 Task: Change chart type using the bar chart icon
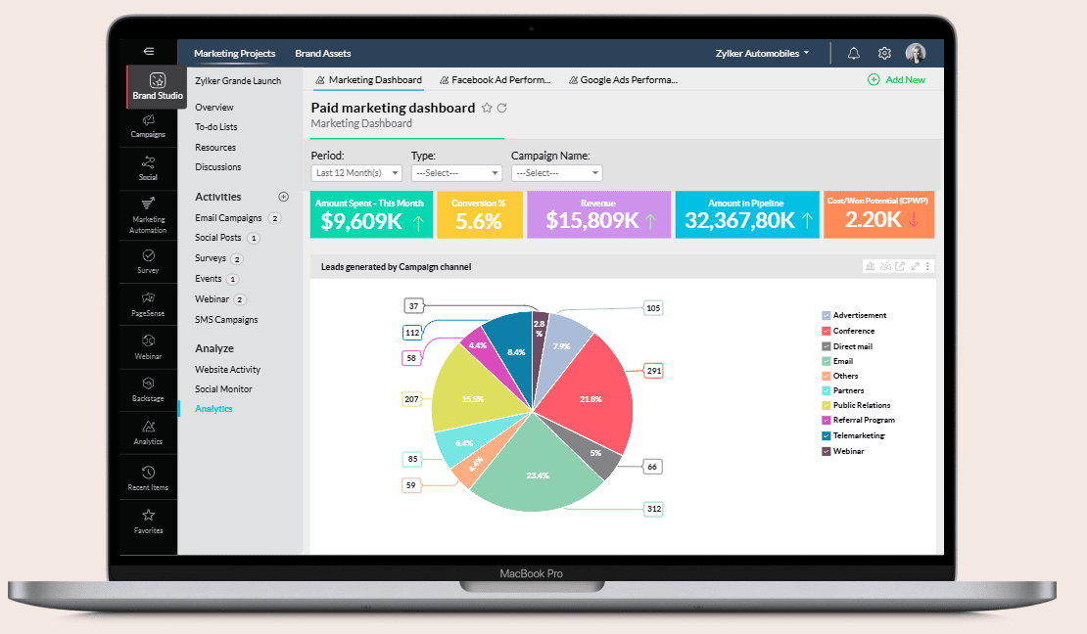[x=870, y=266]
